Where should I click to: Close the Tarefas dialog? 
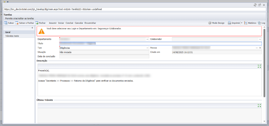point(264,5)
